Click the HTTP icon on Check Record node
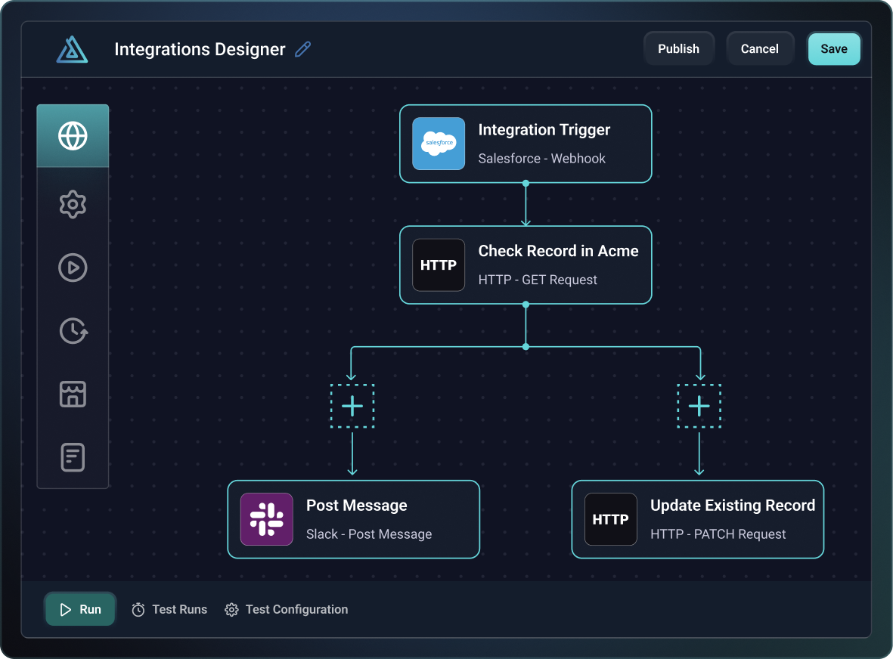893x659 pixels. tap(439, 265)
